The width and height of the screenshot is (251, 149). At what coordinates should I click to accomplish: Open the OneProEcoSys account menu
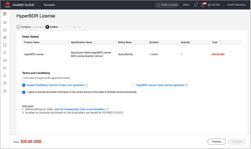pyautogui.click(x=236, y=5)
